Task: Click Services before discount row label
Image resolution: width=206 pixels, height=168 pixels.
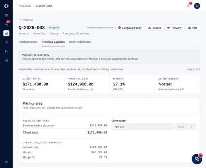Action: pyautogui.click(x=38, y=125)
